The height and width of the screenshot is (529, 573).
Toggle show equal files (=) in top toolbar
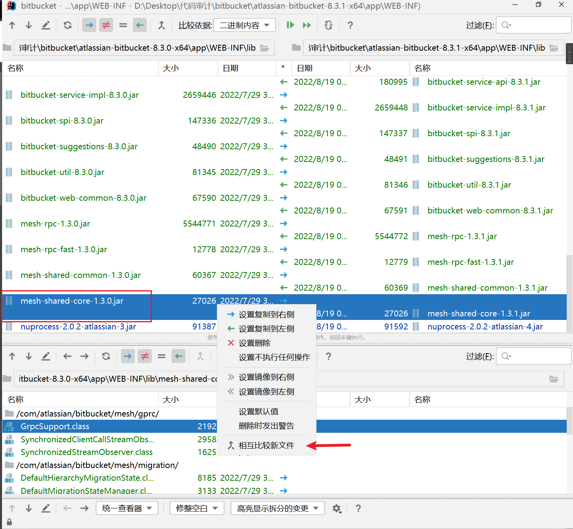pyautogui.click(x=123, y=25)
